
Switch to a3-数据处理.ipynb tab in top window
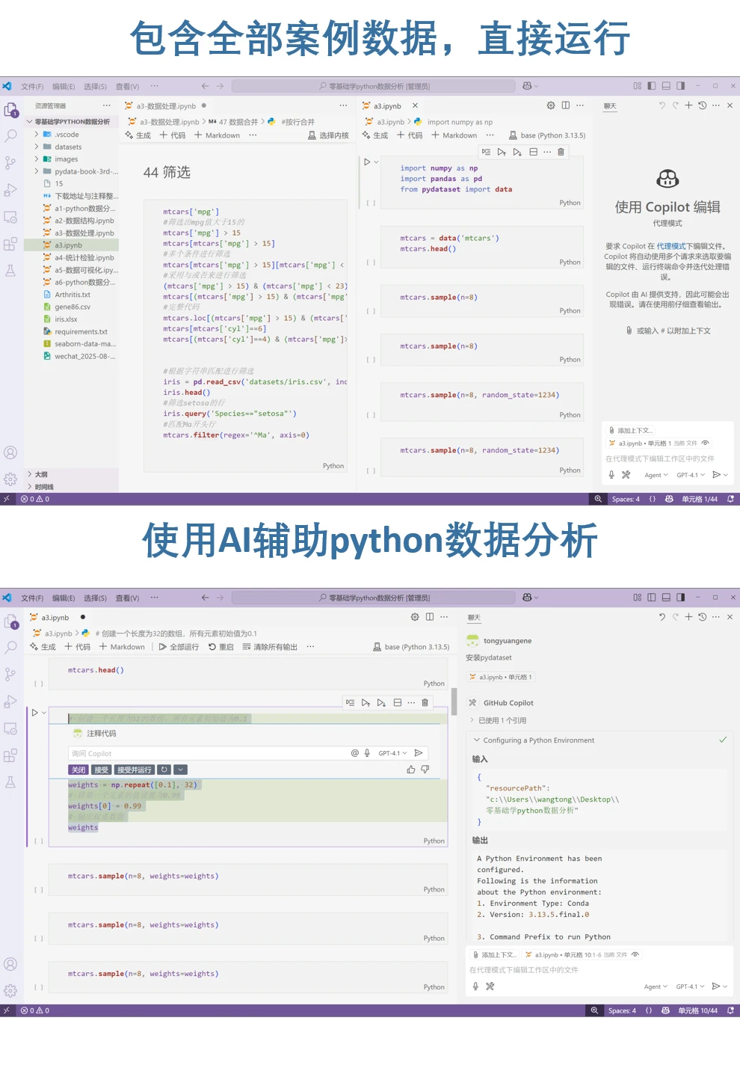pyautogui.click(x=165, y=106)
